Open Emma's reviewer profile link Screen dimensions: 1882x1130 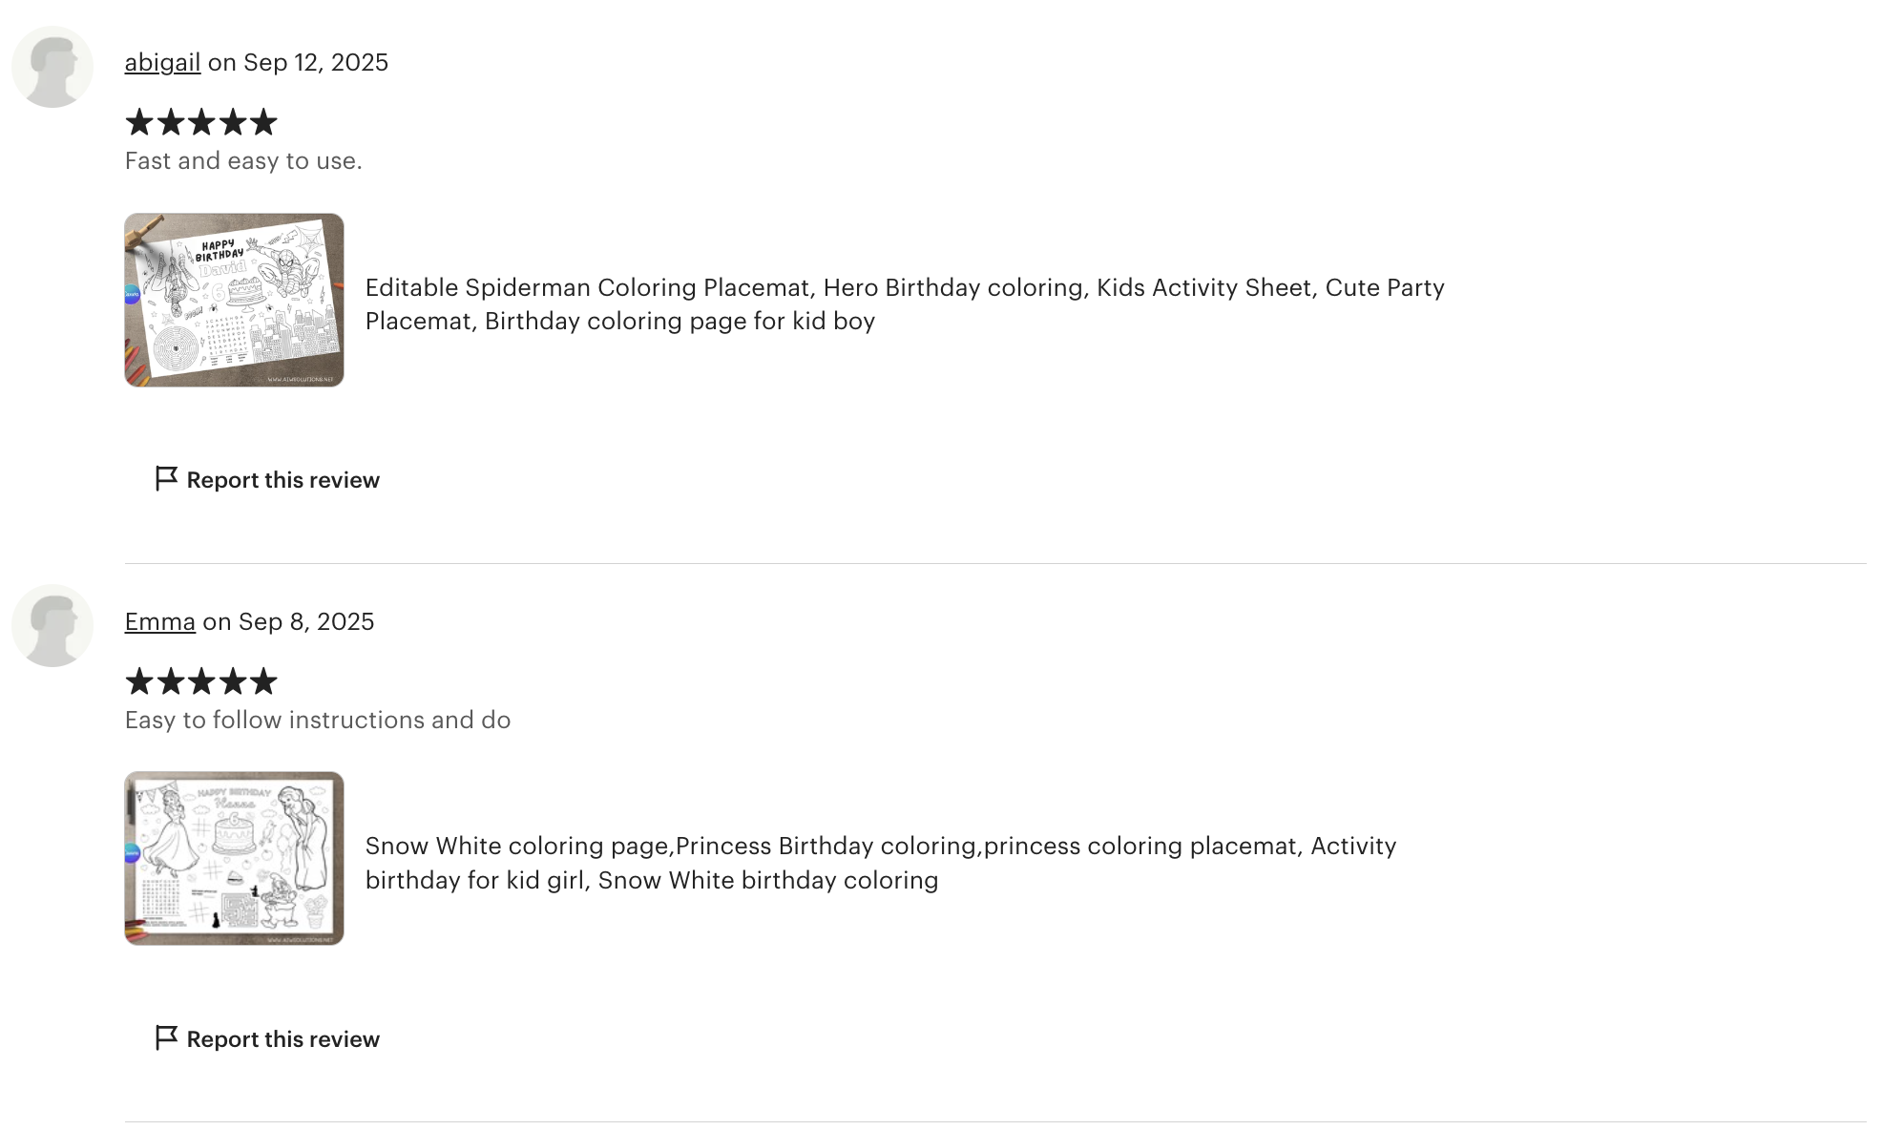coord(159,622)
